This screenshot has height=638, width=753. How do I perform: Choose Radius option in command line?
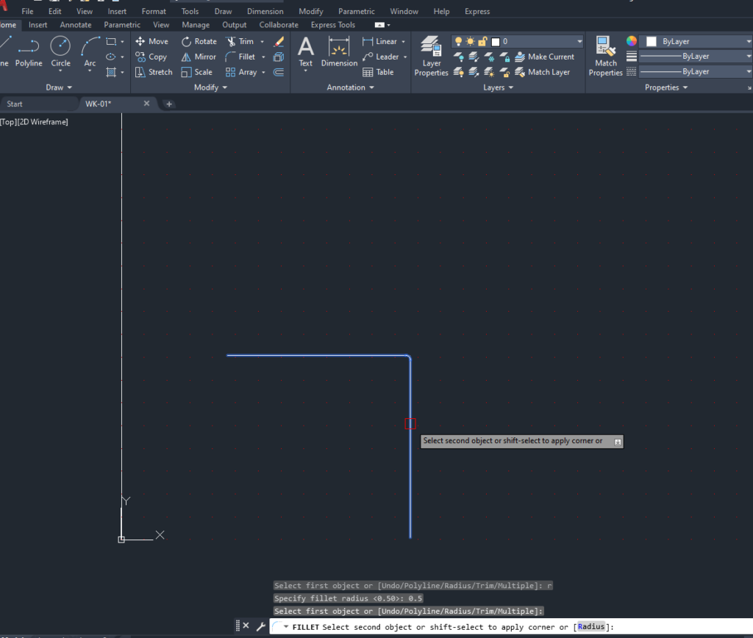(591, 627)
